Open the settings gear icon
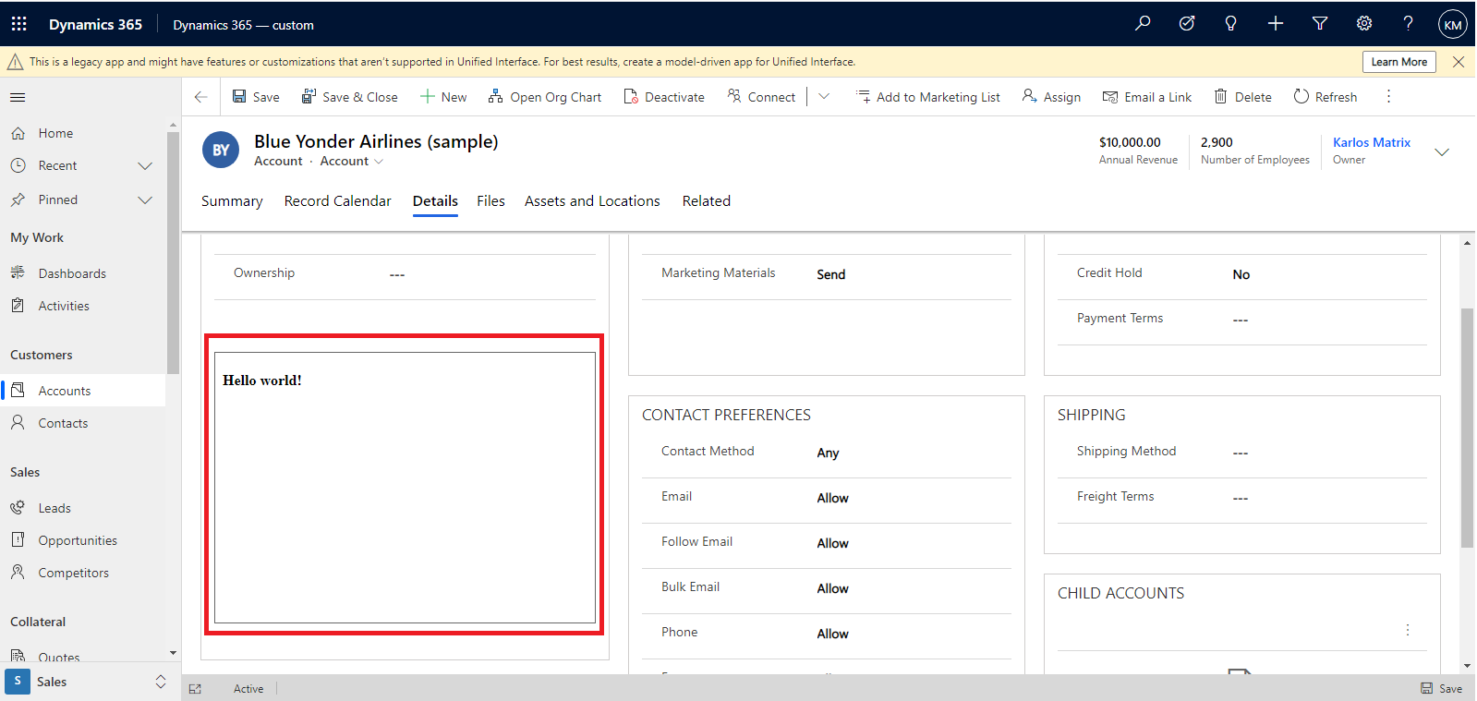The width and height of the screenshot is (1477, 701). [x=1364, y=24]
